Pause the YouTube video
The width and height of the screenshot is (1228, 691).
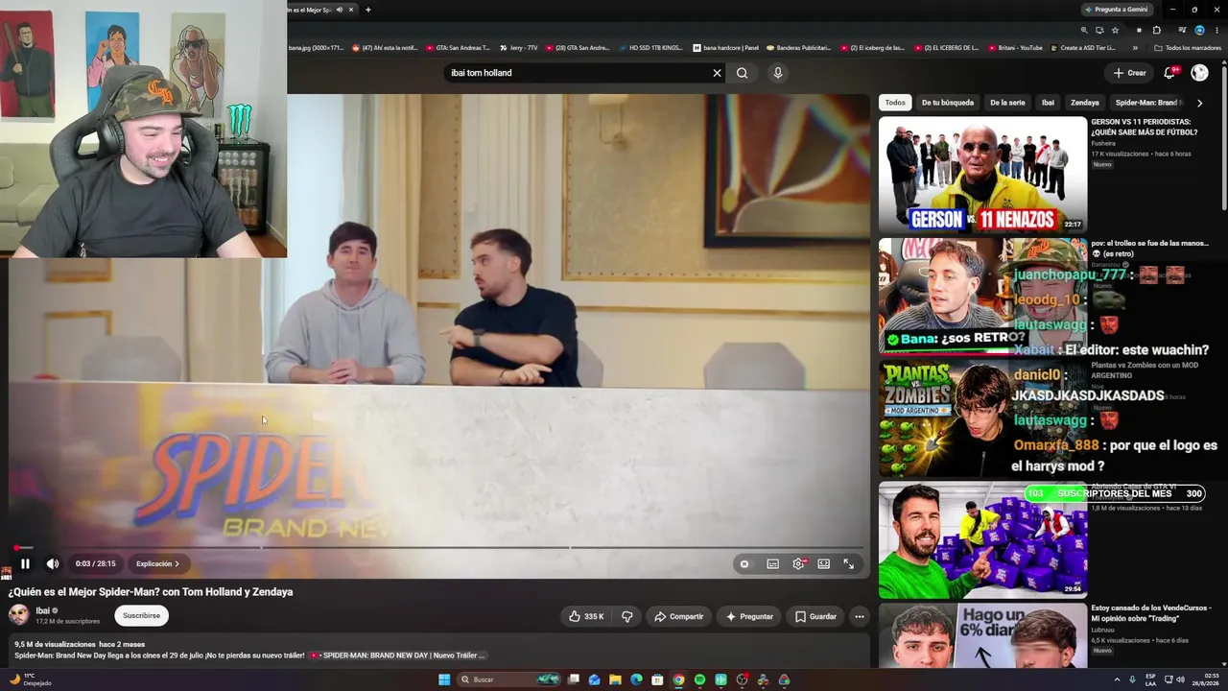(25, 564)
